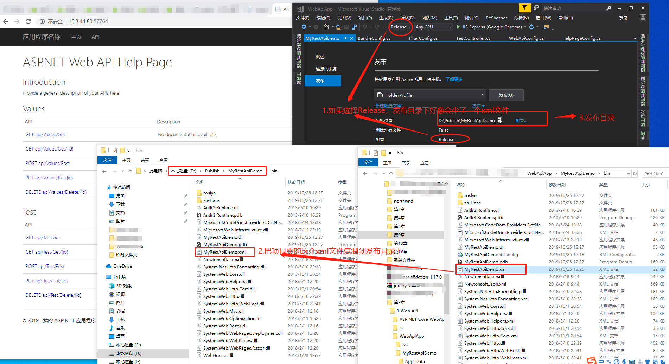
Task: Switch to the WebApiConfig.cs tab
Action: [526, 38]
